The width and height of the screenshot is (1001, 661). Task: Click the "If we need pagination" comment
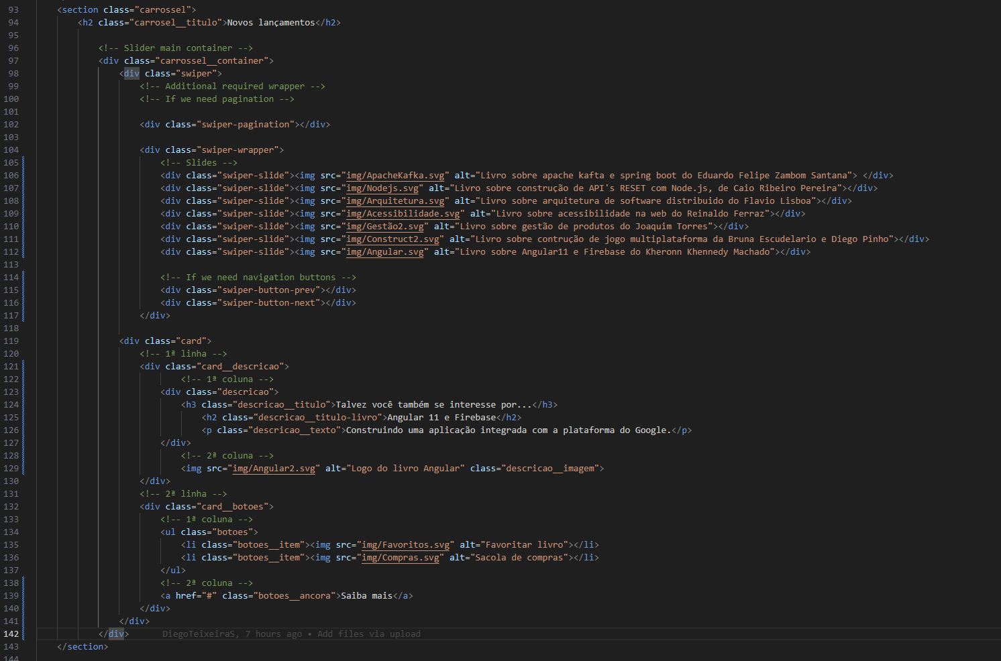point(217,99)
